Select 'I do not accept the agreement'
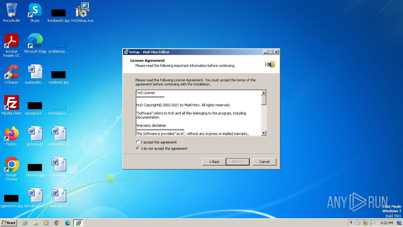Viewport: 403px width, 227px height. click(162, 148)
